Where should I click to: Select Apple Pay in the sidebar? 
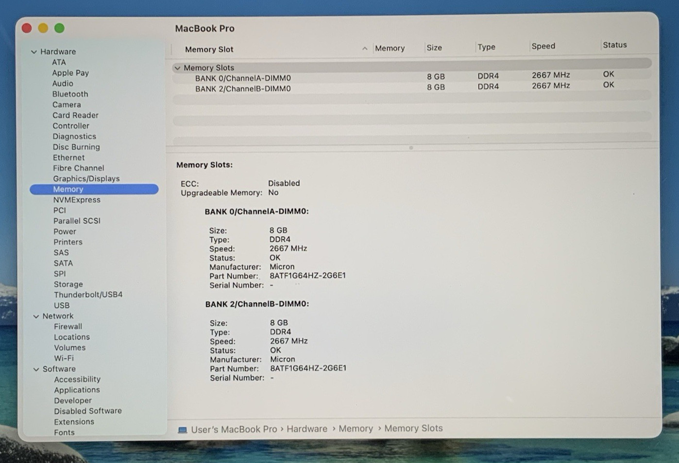click(x=70, y=73)
